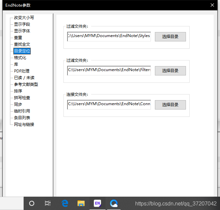Select 同步 in preferences tree
This screenshot has width=220, height=210.
(18, 104)
